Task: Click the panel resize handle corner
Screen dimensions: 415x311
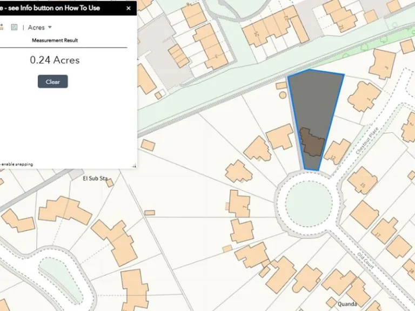Action: pos(134,165)
